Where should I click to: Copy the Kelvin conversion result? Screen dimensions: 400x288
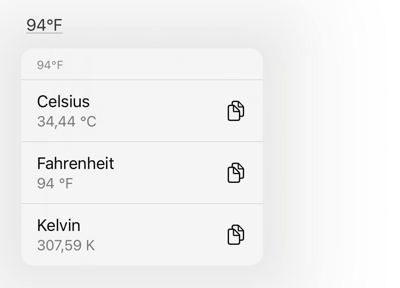click(236, 235)
